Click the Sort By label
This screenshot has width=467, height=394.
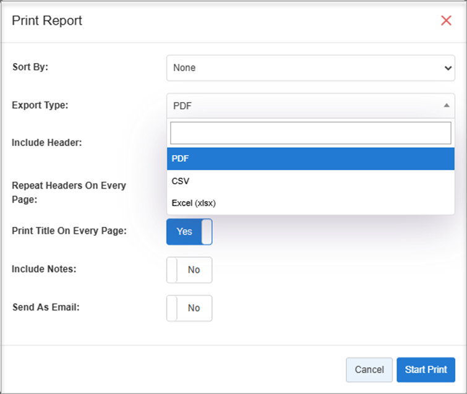(30, 67)
